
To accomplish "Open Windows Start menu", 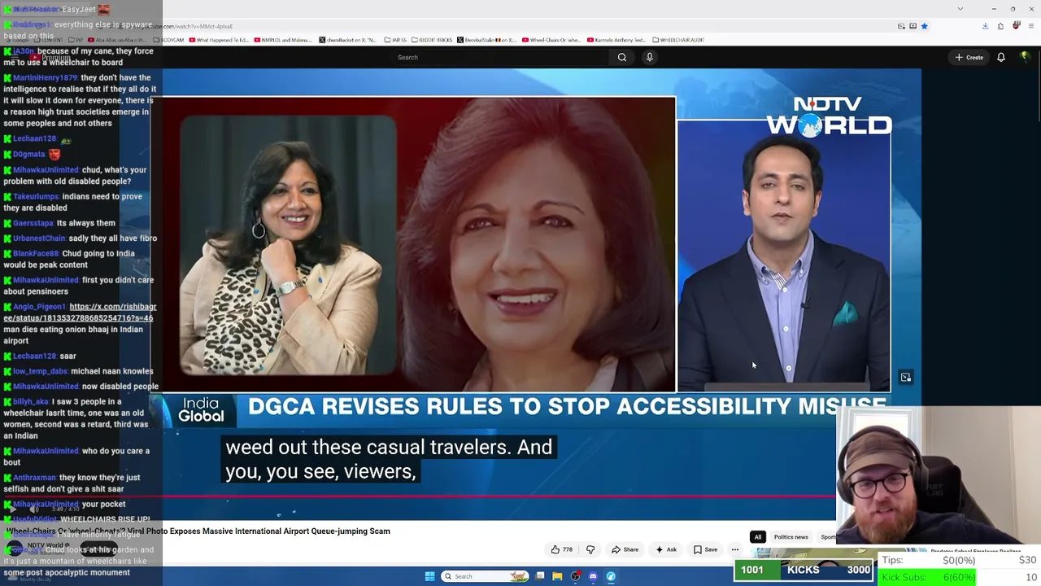I will tap(429, 576).
